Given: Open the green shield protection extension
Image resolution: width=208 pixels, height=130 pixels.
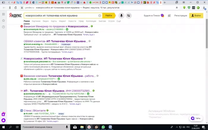Looking at the screenshot, I should (189, 8).
